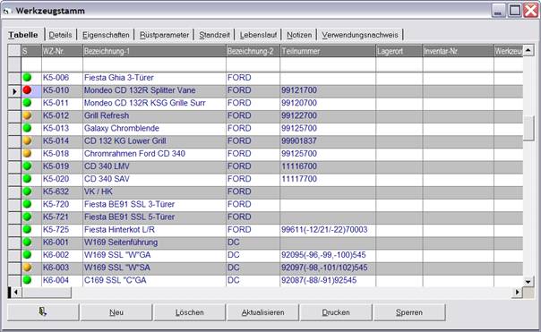Select cell Fiesta Hinterkot L/R
541x332 pixels.
154,230
